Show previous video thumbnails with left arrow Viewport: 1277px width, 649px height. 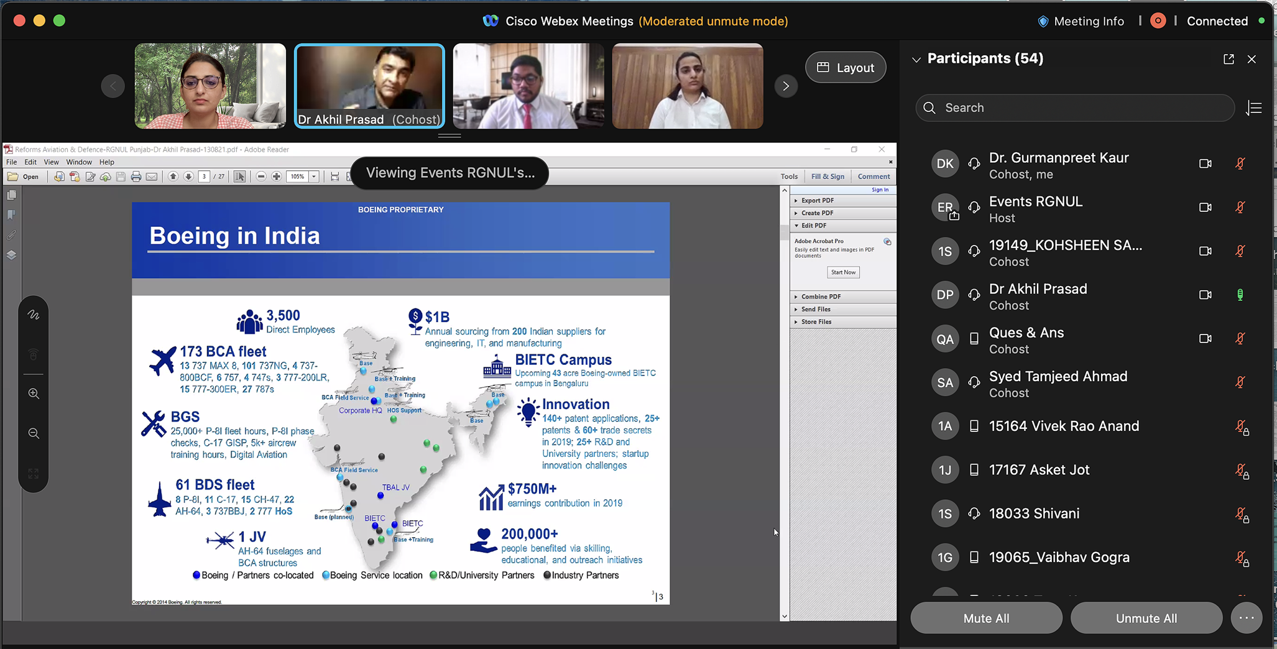click(x=113, y=86)
